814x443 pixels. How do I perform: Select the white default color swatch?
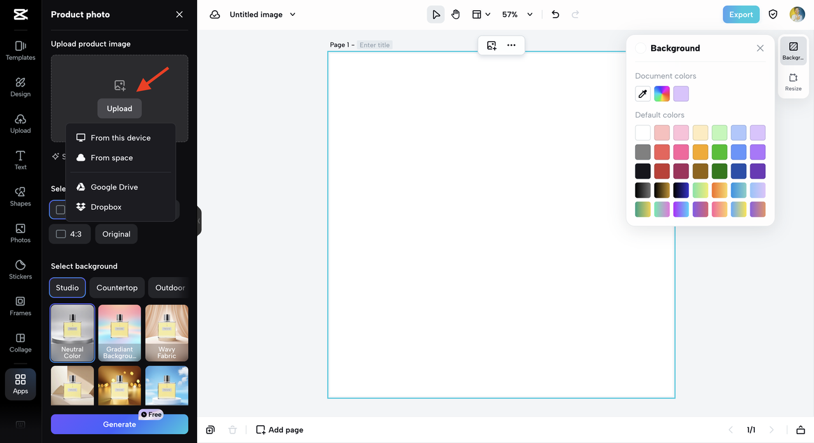[643, 133]
